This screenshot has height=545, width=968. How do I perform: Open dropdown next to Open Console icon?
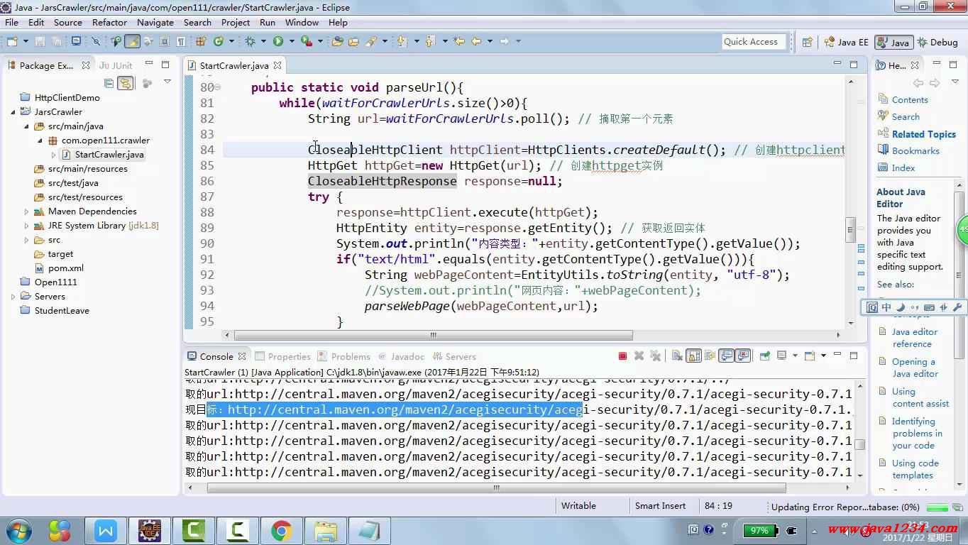pos(823,356)
